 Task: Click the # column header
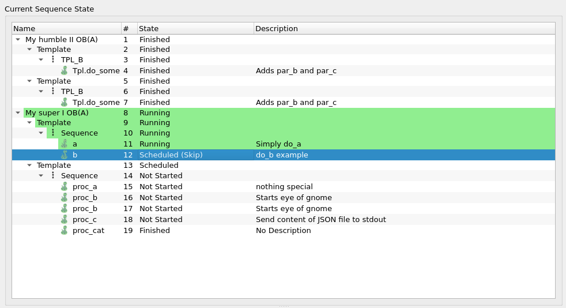tap(129, 29)
